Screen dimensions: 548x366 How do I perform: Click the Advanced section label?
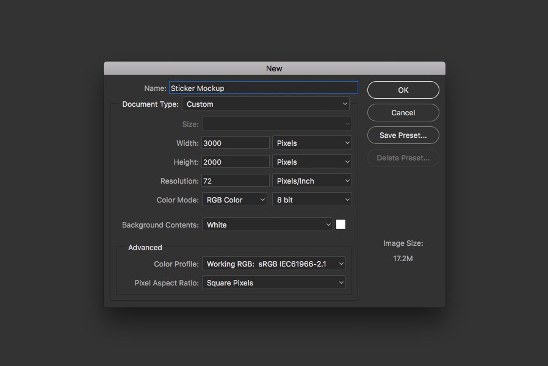(x=145, y=247)
